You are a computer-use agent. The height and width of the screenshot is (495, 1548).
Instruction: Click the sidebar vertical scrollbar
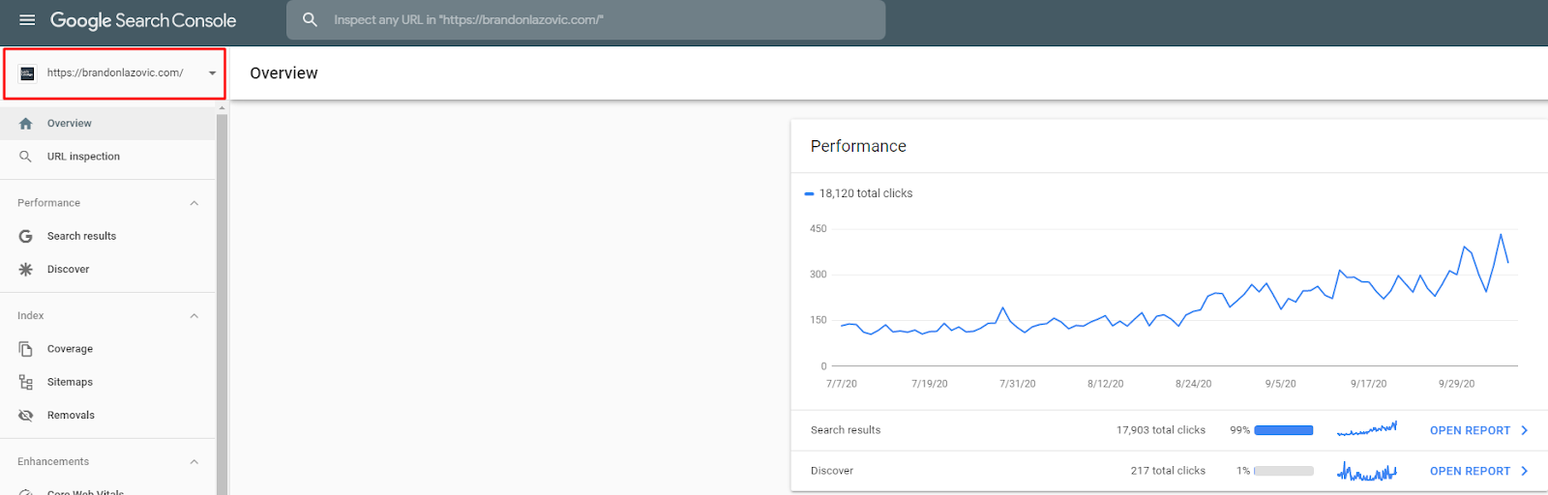point(223,304)
